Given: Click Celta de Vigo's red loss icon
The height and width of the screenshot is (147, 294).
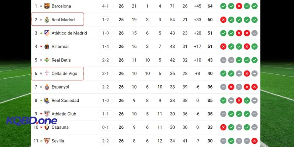Looking at the screenshot, I should 247,73.
